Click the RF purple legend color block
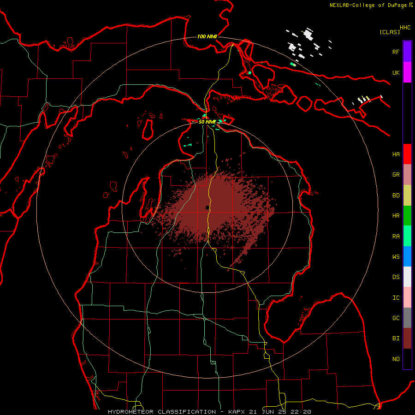The height and width of the screenshot is (415, 415). click(x=407, y=52)
